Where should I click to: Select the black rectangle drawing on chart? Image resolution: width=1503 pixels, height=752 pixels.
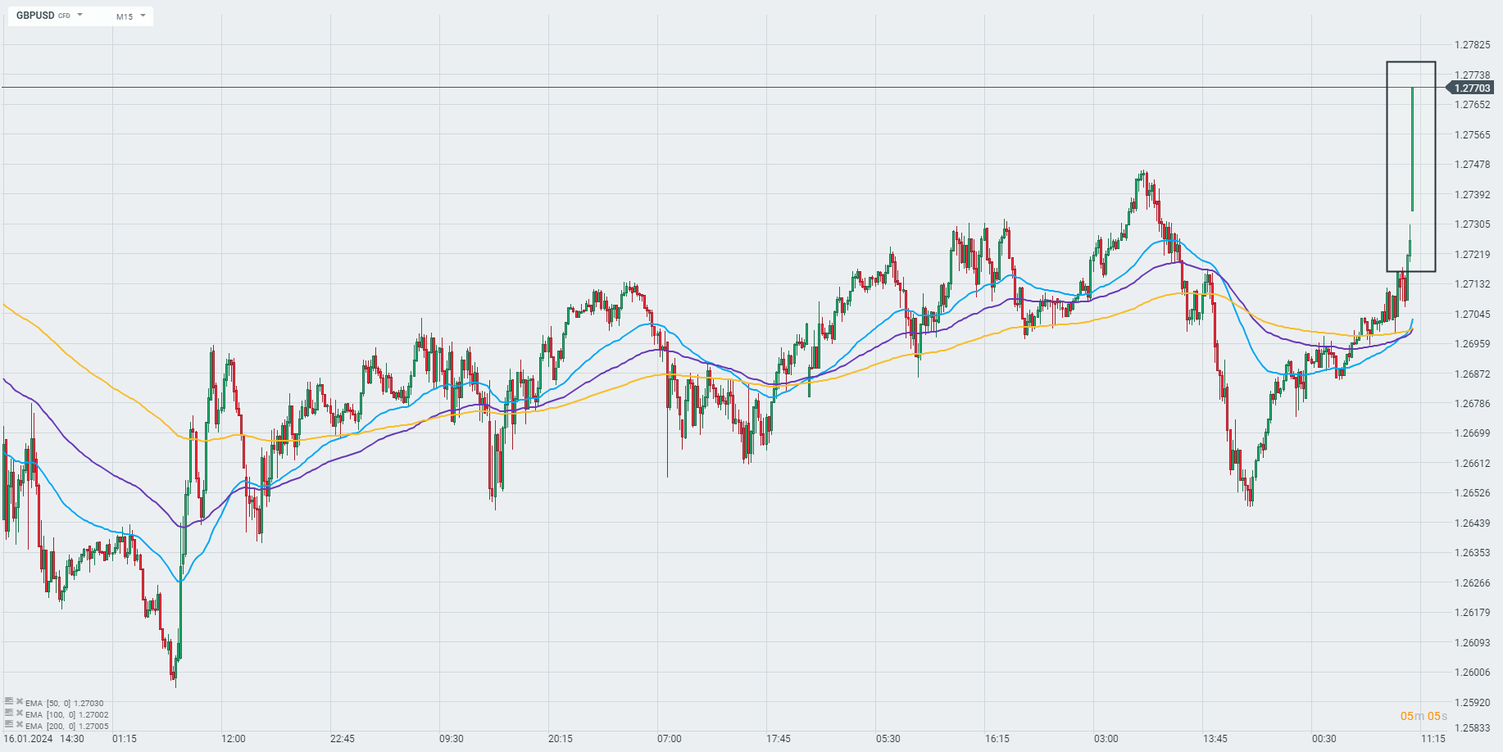coord(1387,164)
